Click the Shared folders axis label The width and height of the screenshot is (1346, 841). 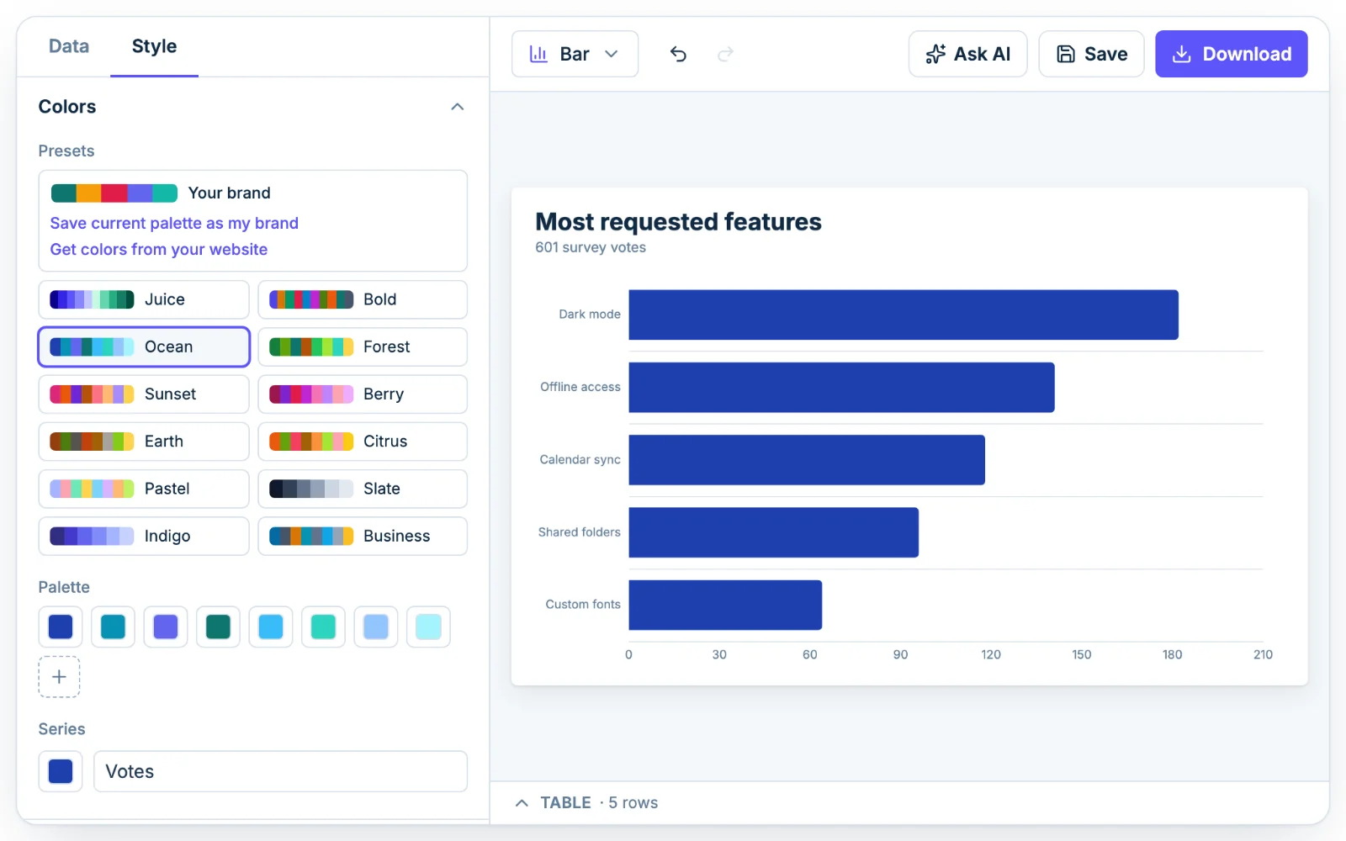pyautogui.click(x=580, y=532)
